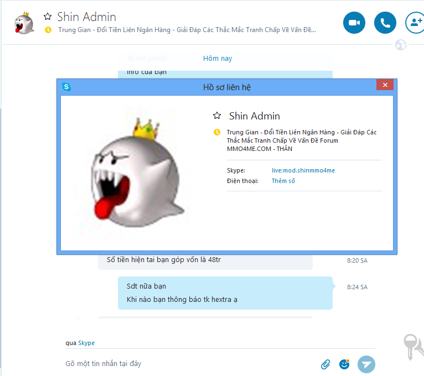
Task: Start a voice call with Shin Admin
Action: (x=385, y=23)
